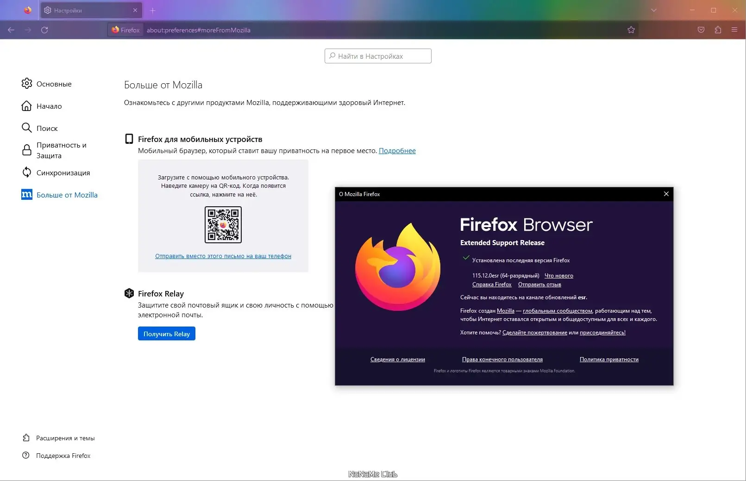Click the Firefox View icon in tab strip
The height and width of the screenshot is (481, 746).
(28, 10)
